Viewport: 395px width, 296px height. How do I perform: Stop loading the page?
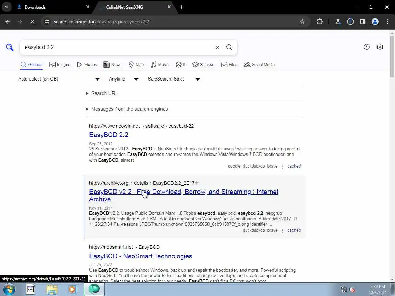(x=32, y=22)
